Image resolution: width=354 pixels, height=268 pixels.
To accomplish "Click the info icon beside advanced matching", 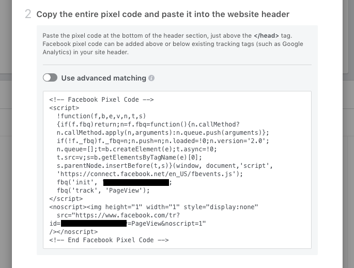I will point(151,78).
